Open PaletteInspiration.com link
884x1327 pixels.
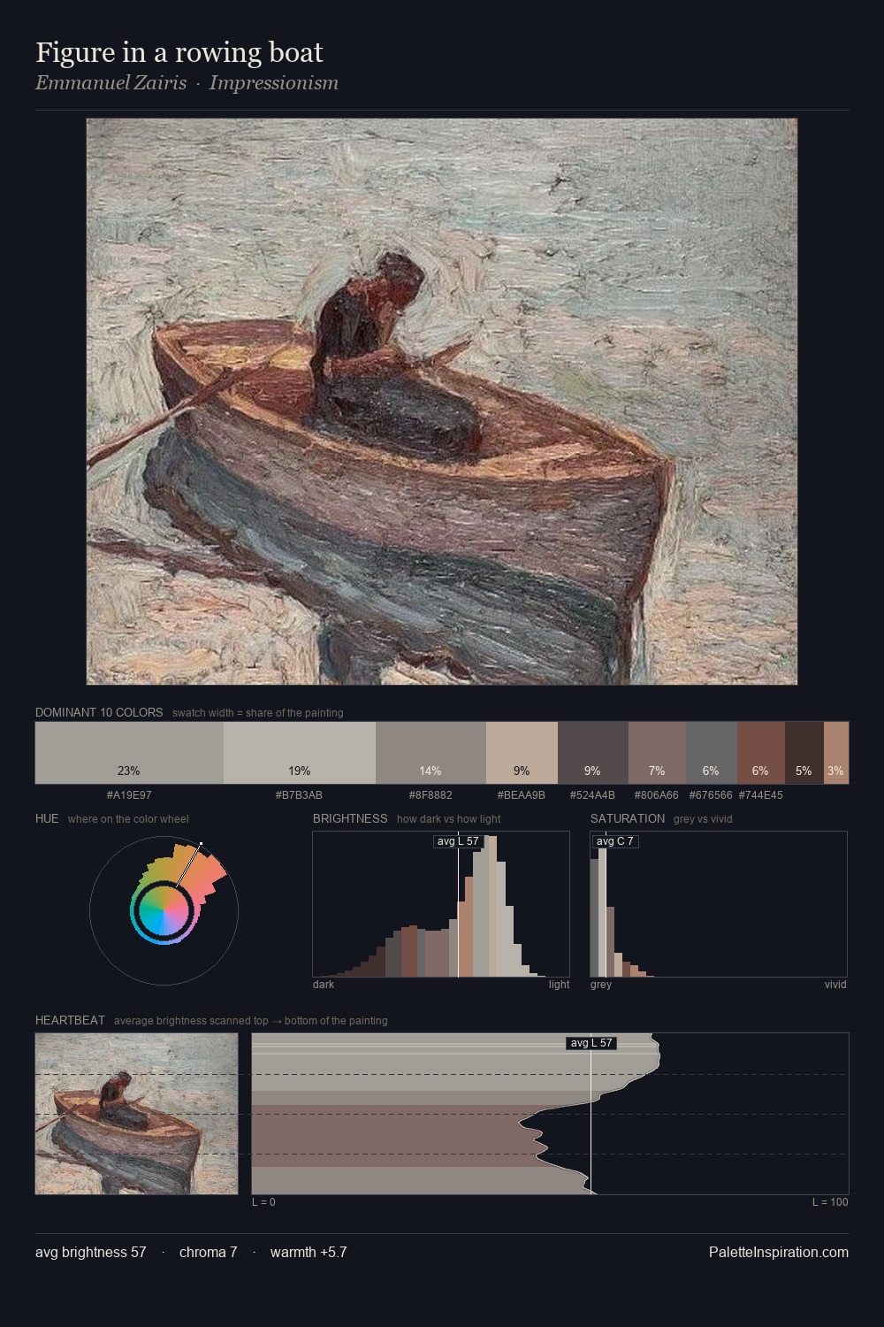tap(779, 1252)
